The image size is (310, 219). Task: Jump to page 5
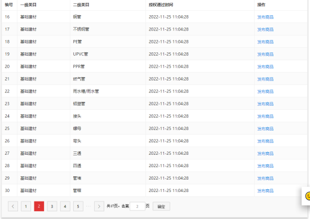click(x=78, y=207)
